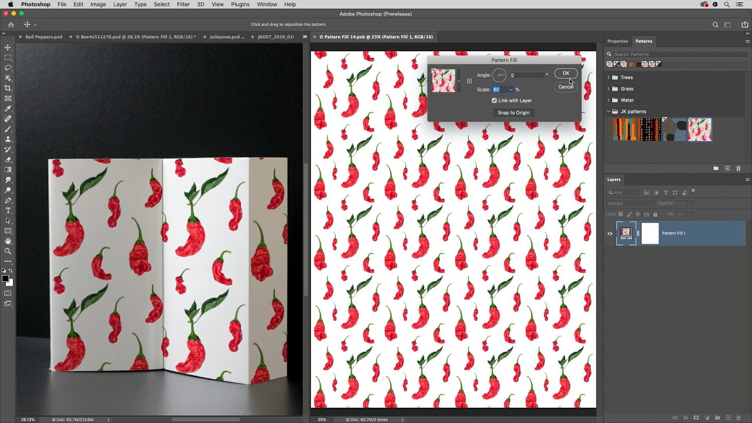Image resolution: width=752 pixels, height=423 pixels.
Task: Click the Snap to Origin button
Action: coord(513,113)
